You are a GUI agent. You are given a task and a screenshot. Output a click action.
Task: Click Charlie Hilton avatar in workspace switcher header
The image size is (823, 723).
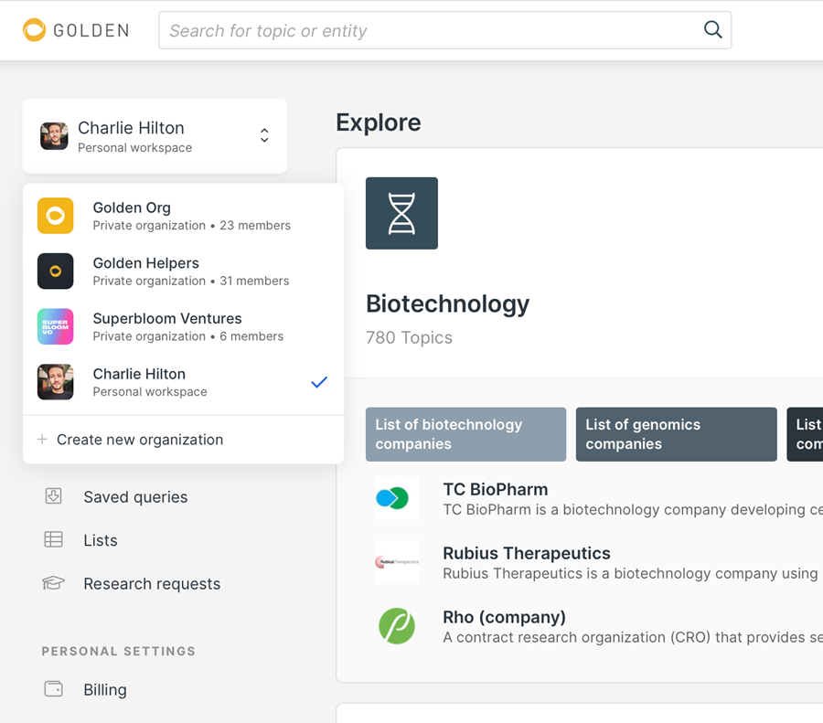(x=54, y=136)
